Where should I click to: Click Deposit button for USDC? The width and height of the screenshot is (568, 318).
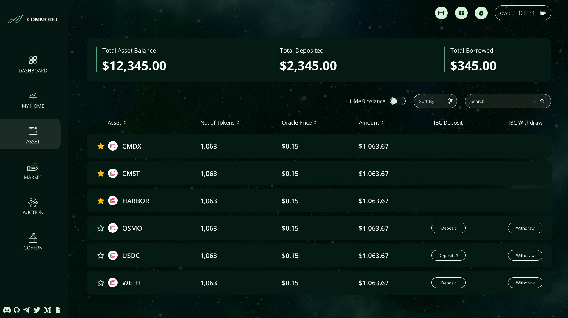[448, 256]
